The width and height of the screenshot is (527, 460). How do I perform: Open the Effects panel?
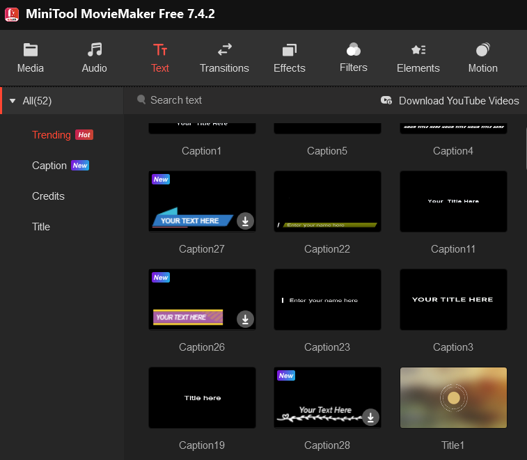point(289,58)
